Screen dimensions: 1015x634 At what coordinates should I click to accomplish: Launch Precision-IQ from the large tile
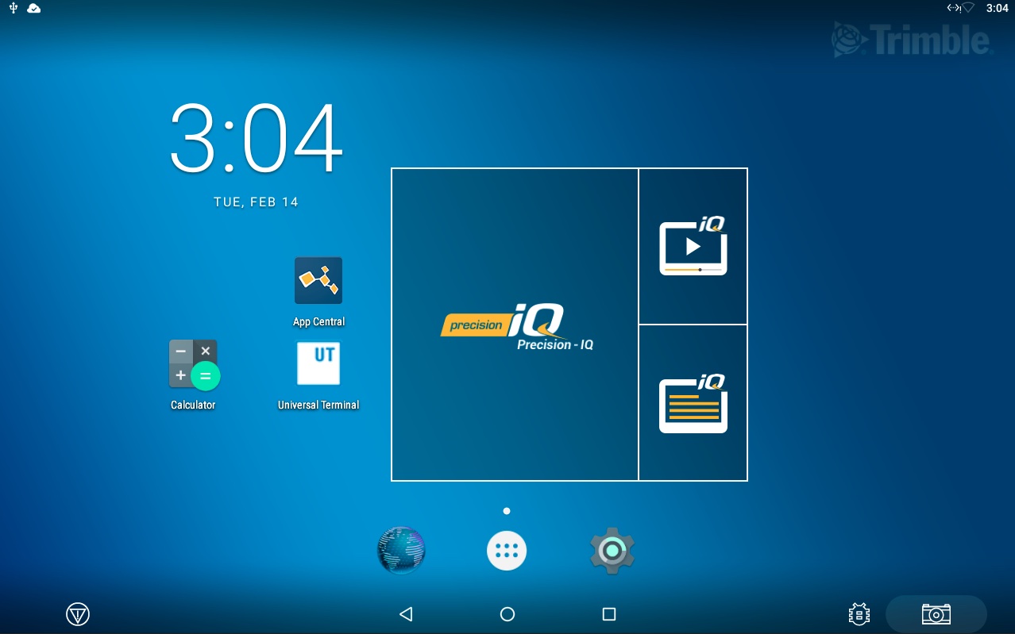(515, 325)
